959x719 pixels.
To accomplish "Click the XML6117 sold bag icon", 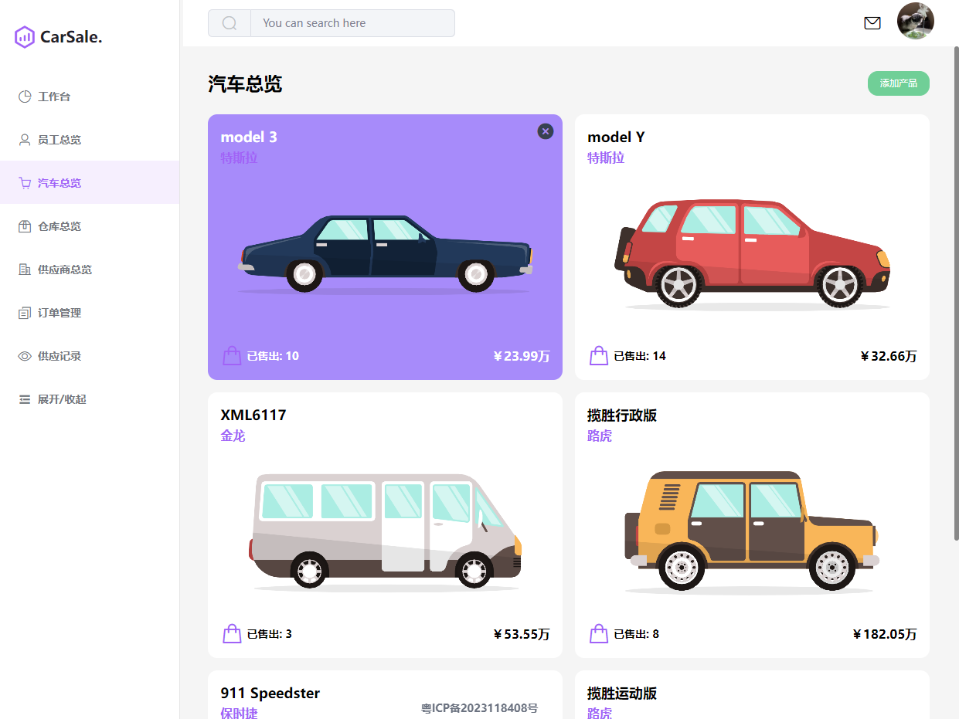I will tap(232, 634).
